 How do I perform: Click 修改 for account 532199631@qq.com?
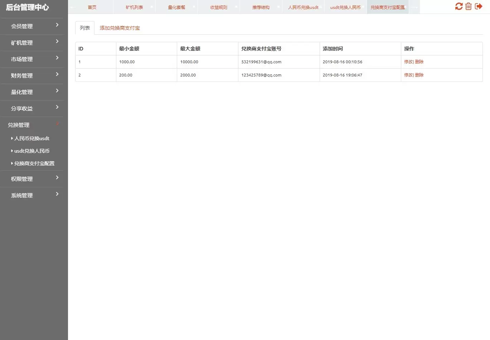point(408,62)
